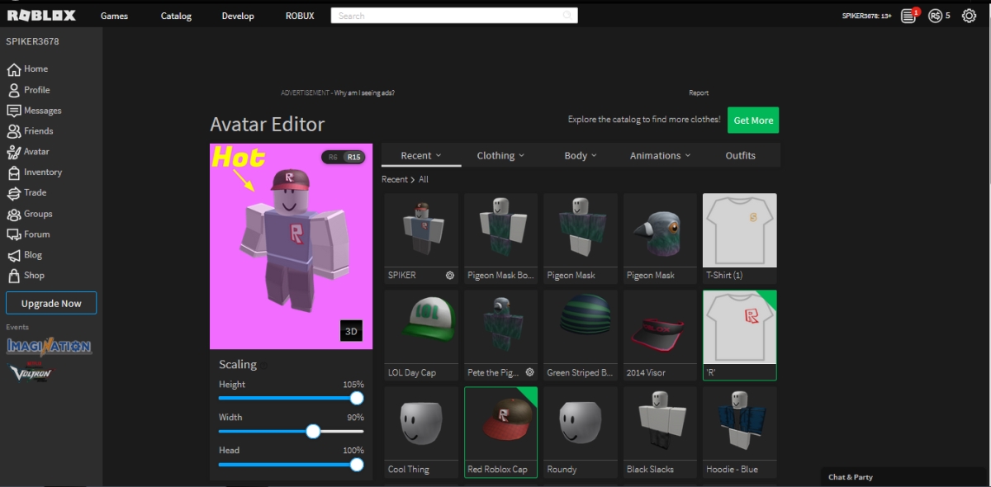Switch avatar type to R6
Viewport: 991px width, 487px height.
tap(333, 157)
